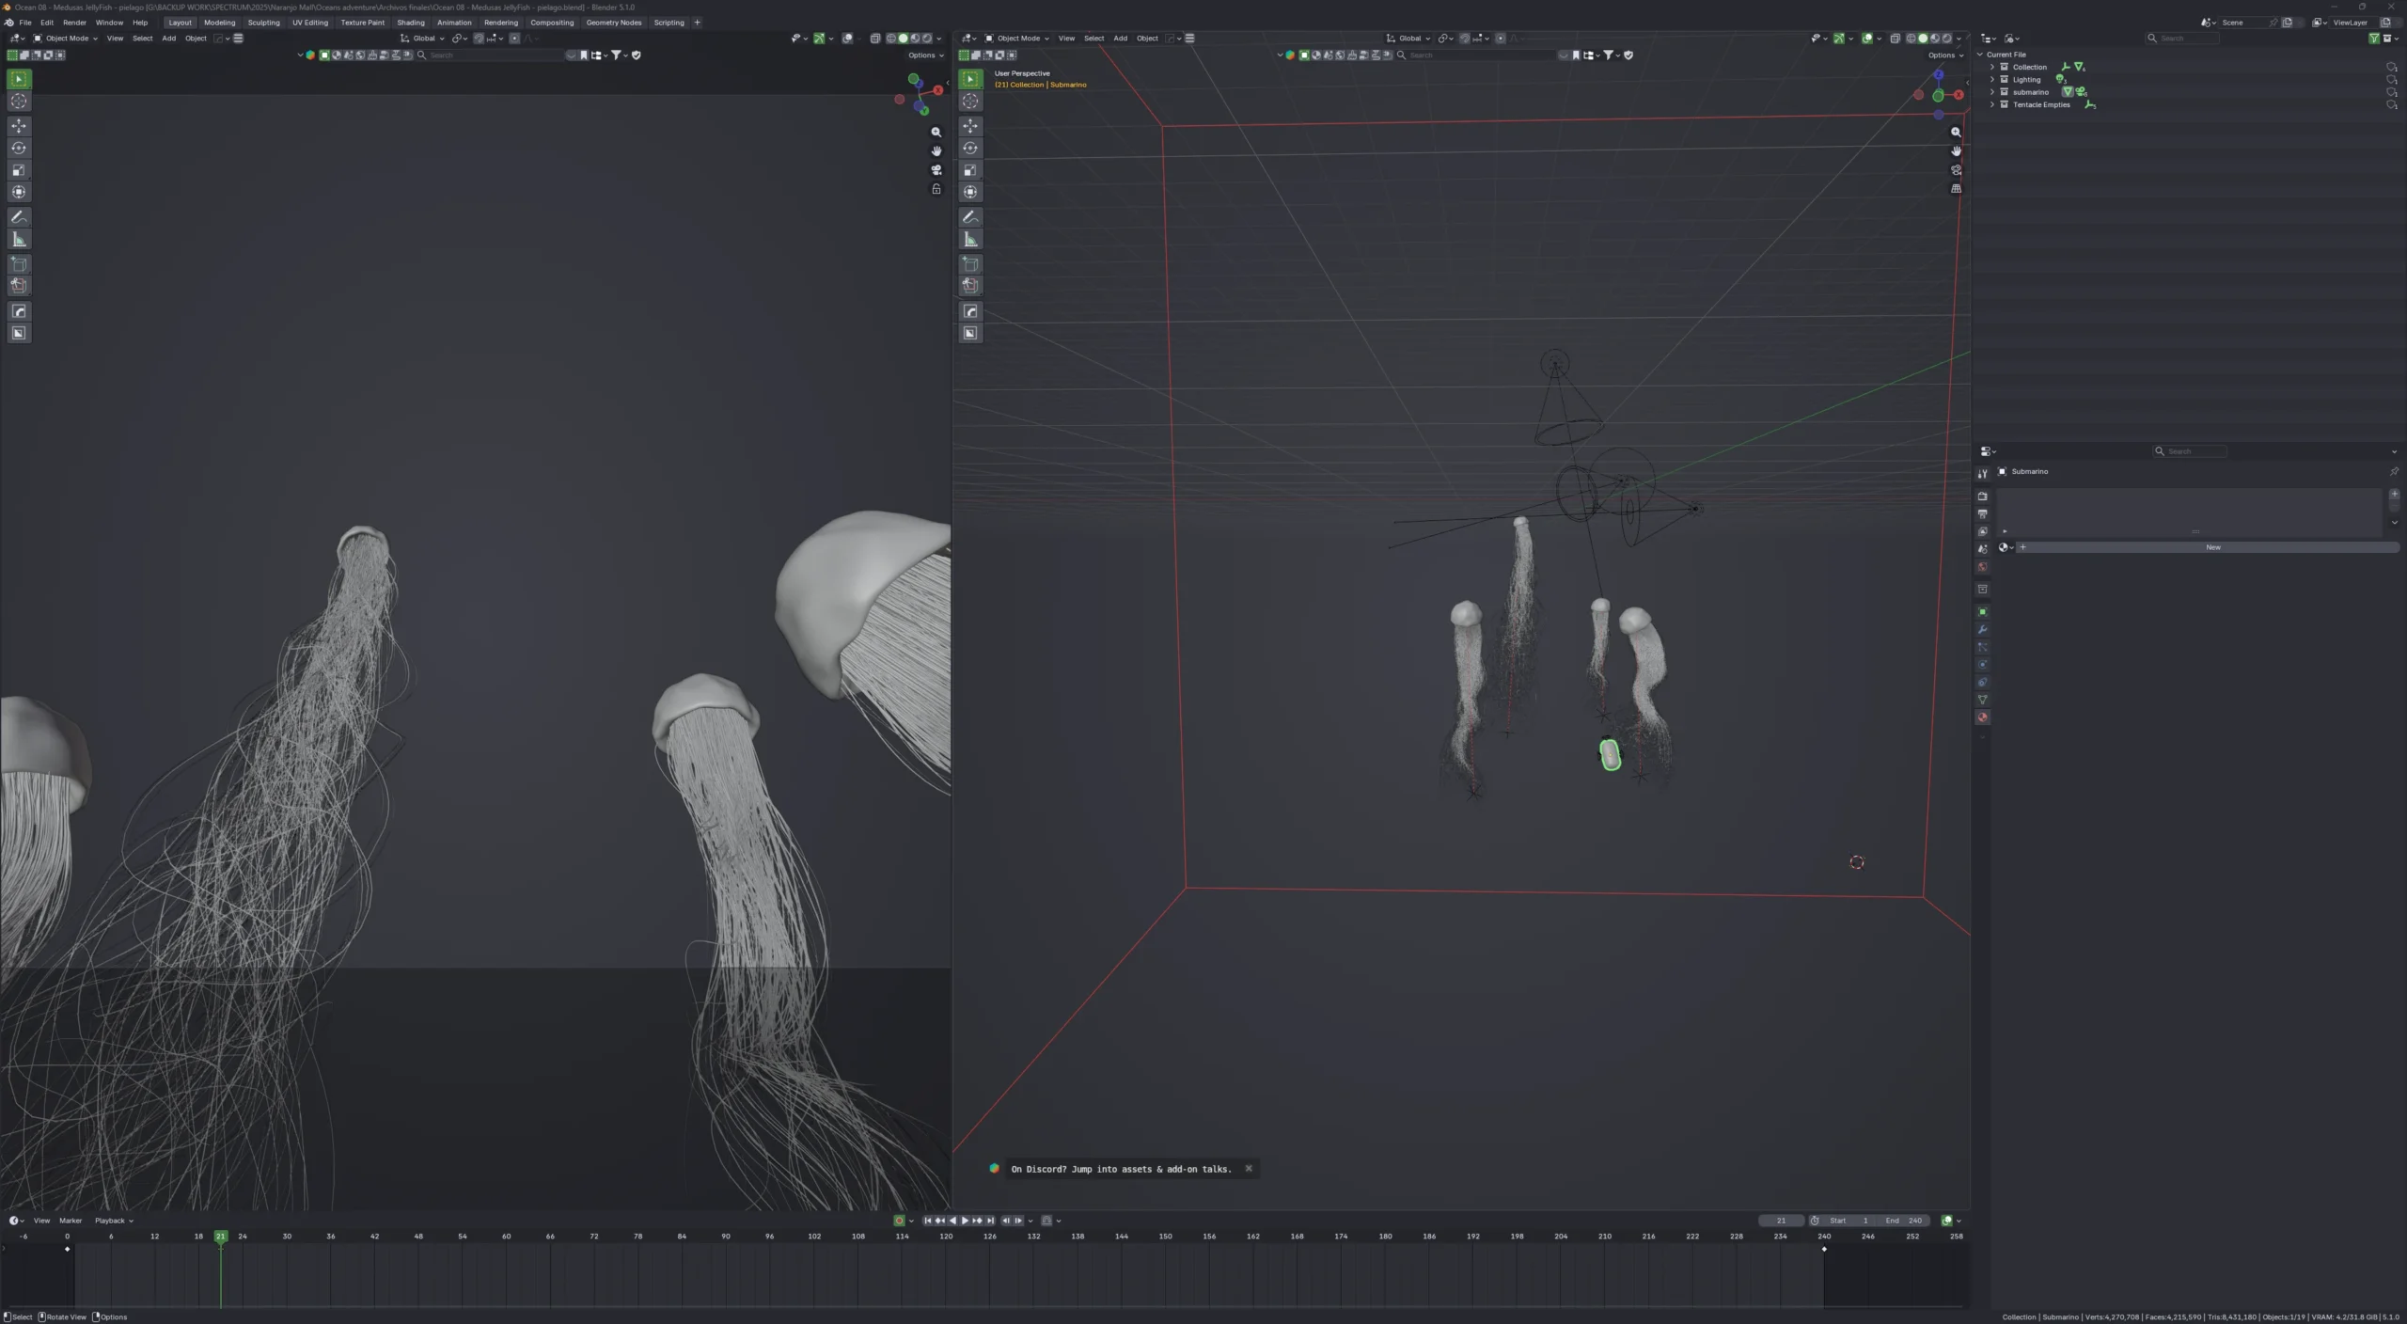Expand the Tentacle Empties collection
The width and height of the screenshot is (2407, 1324).
1992,104
